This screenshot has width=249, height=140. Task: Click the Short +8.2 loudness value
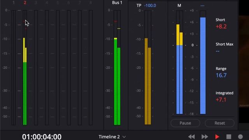click(x=221, y=26)
